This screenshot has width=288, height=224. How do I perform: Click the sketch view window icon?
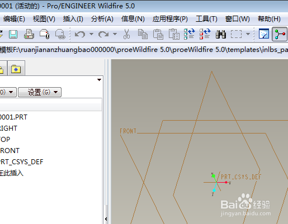point(264,34)
